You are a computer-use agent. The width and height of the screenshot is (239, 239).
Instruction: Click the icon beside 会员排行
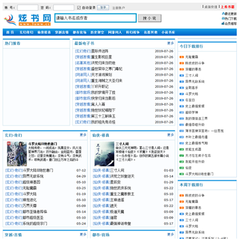pyautogui.click(x=223, y=23)
